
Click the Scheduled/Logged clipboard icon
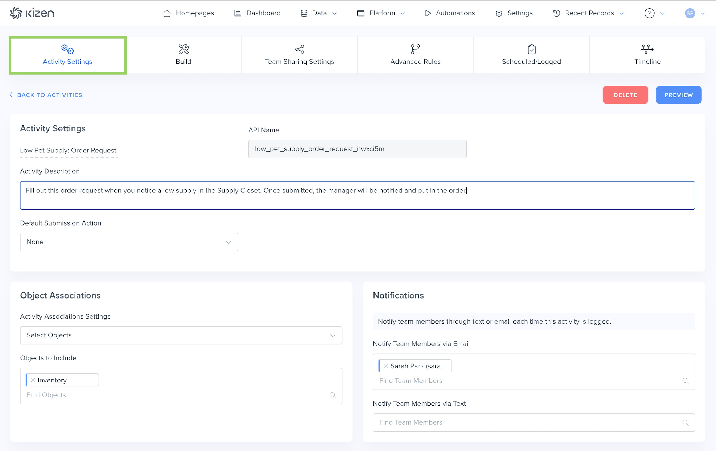(x=531, y=49)
